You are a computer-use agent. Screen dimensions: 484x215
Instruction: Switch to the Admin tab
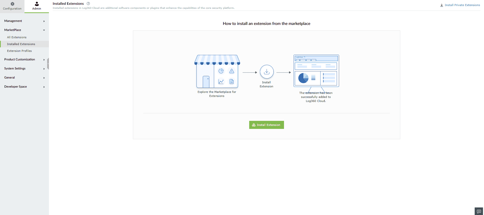[37, 6]
